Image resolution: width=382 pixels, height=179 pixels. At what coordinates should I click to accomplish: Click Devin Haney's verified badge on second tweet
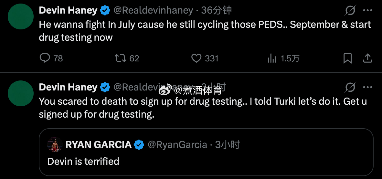(105, 87)
